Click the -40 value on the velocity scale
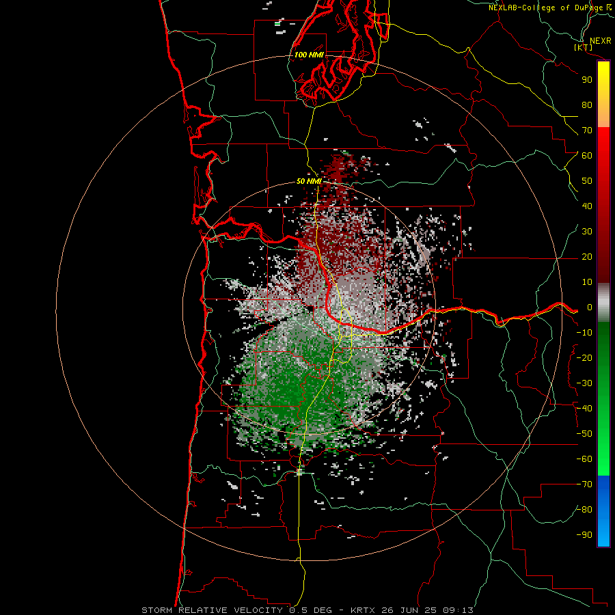615x615 pixels. [x=584, y=409]
